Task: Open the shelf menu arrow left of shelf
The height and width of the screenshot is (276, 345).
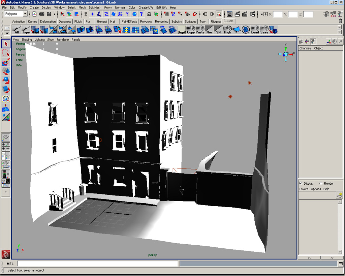Action: point(7,33)
